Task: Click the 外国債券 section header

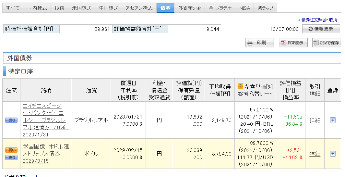Action: tap(172, 58)
